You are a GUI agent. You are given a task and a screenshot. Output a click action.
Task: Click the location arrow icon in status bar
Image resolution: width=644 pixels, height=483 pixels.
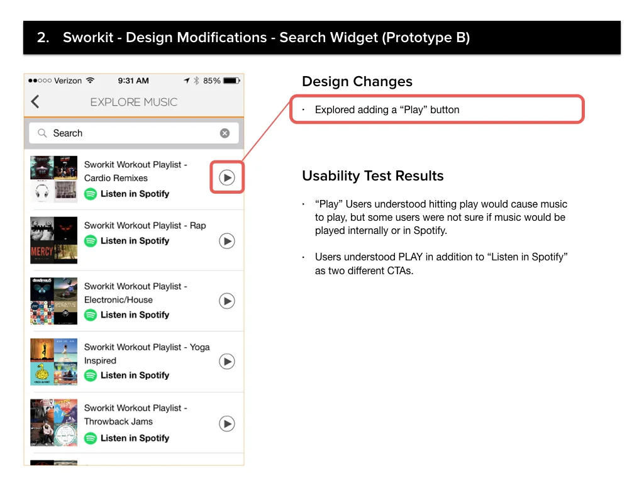tap(186, 80)
